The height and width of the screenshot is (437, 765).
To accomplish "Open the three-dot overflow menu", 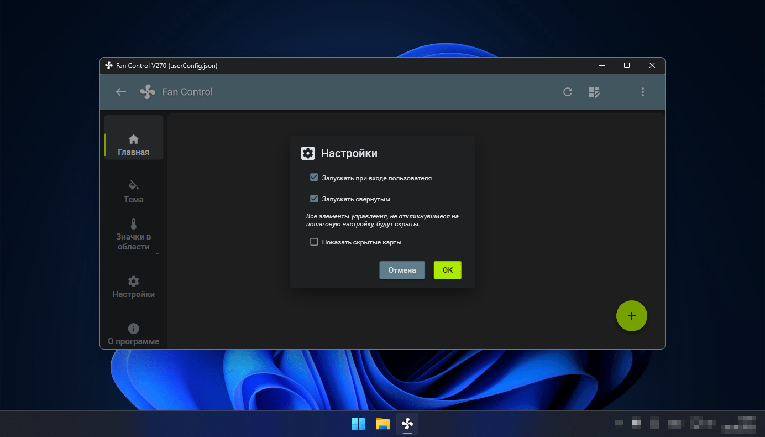I will tap(643, 92).
